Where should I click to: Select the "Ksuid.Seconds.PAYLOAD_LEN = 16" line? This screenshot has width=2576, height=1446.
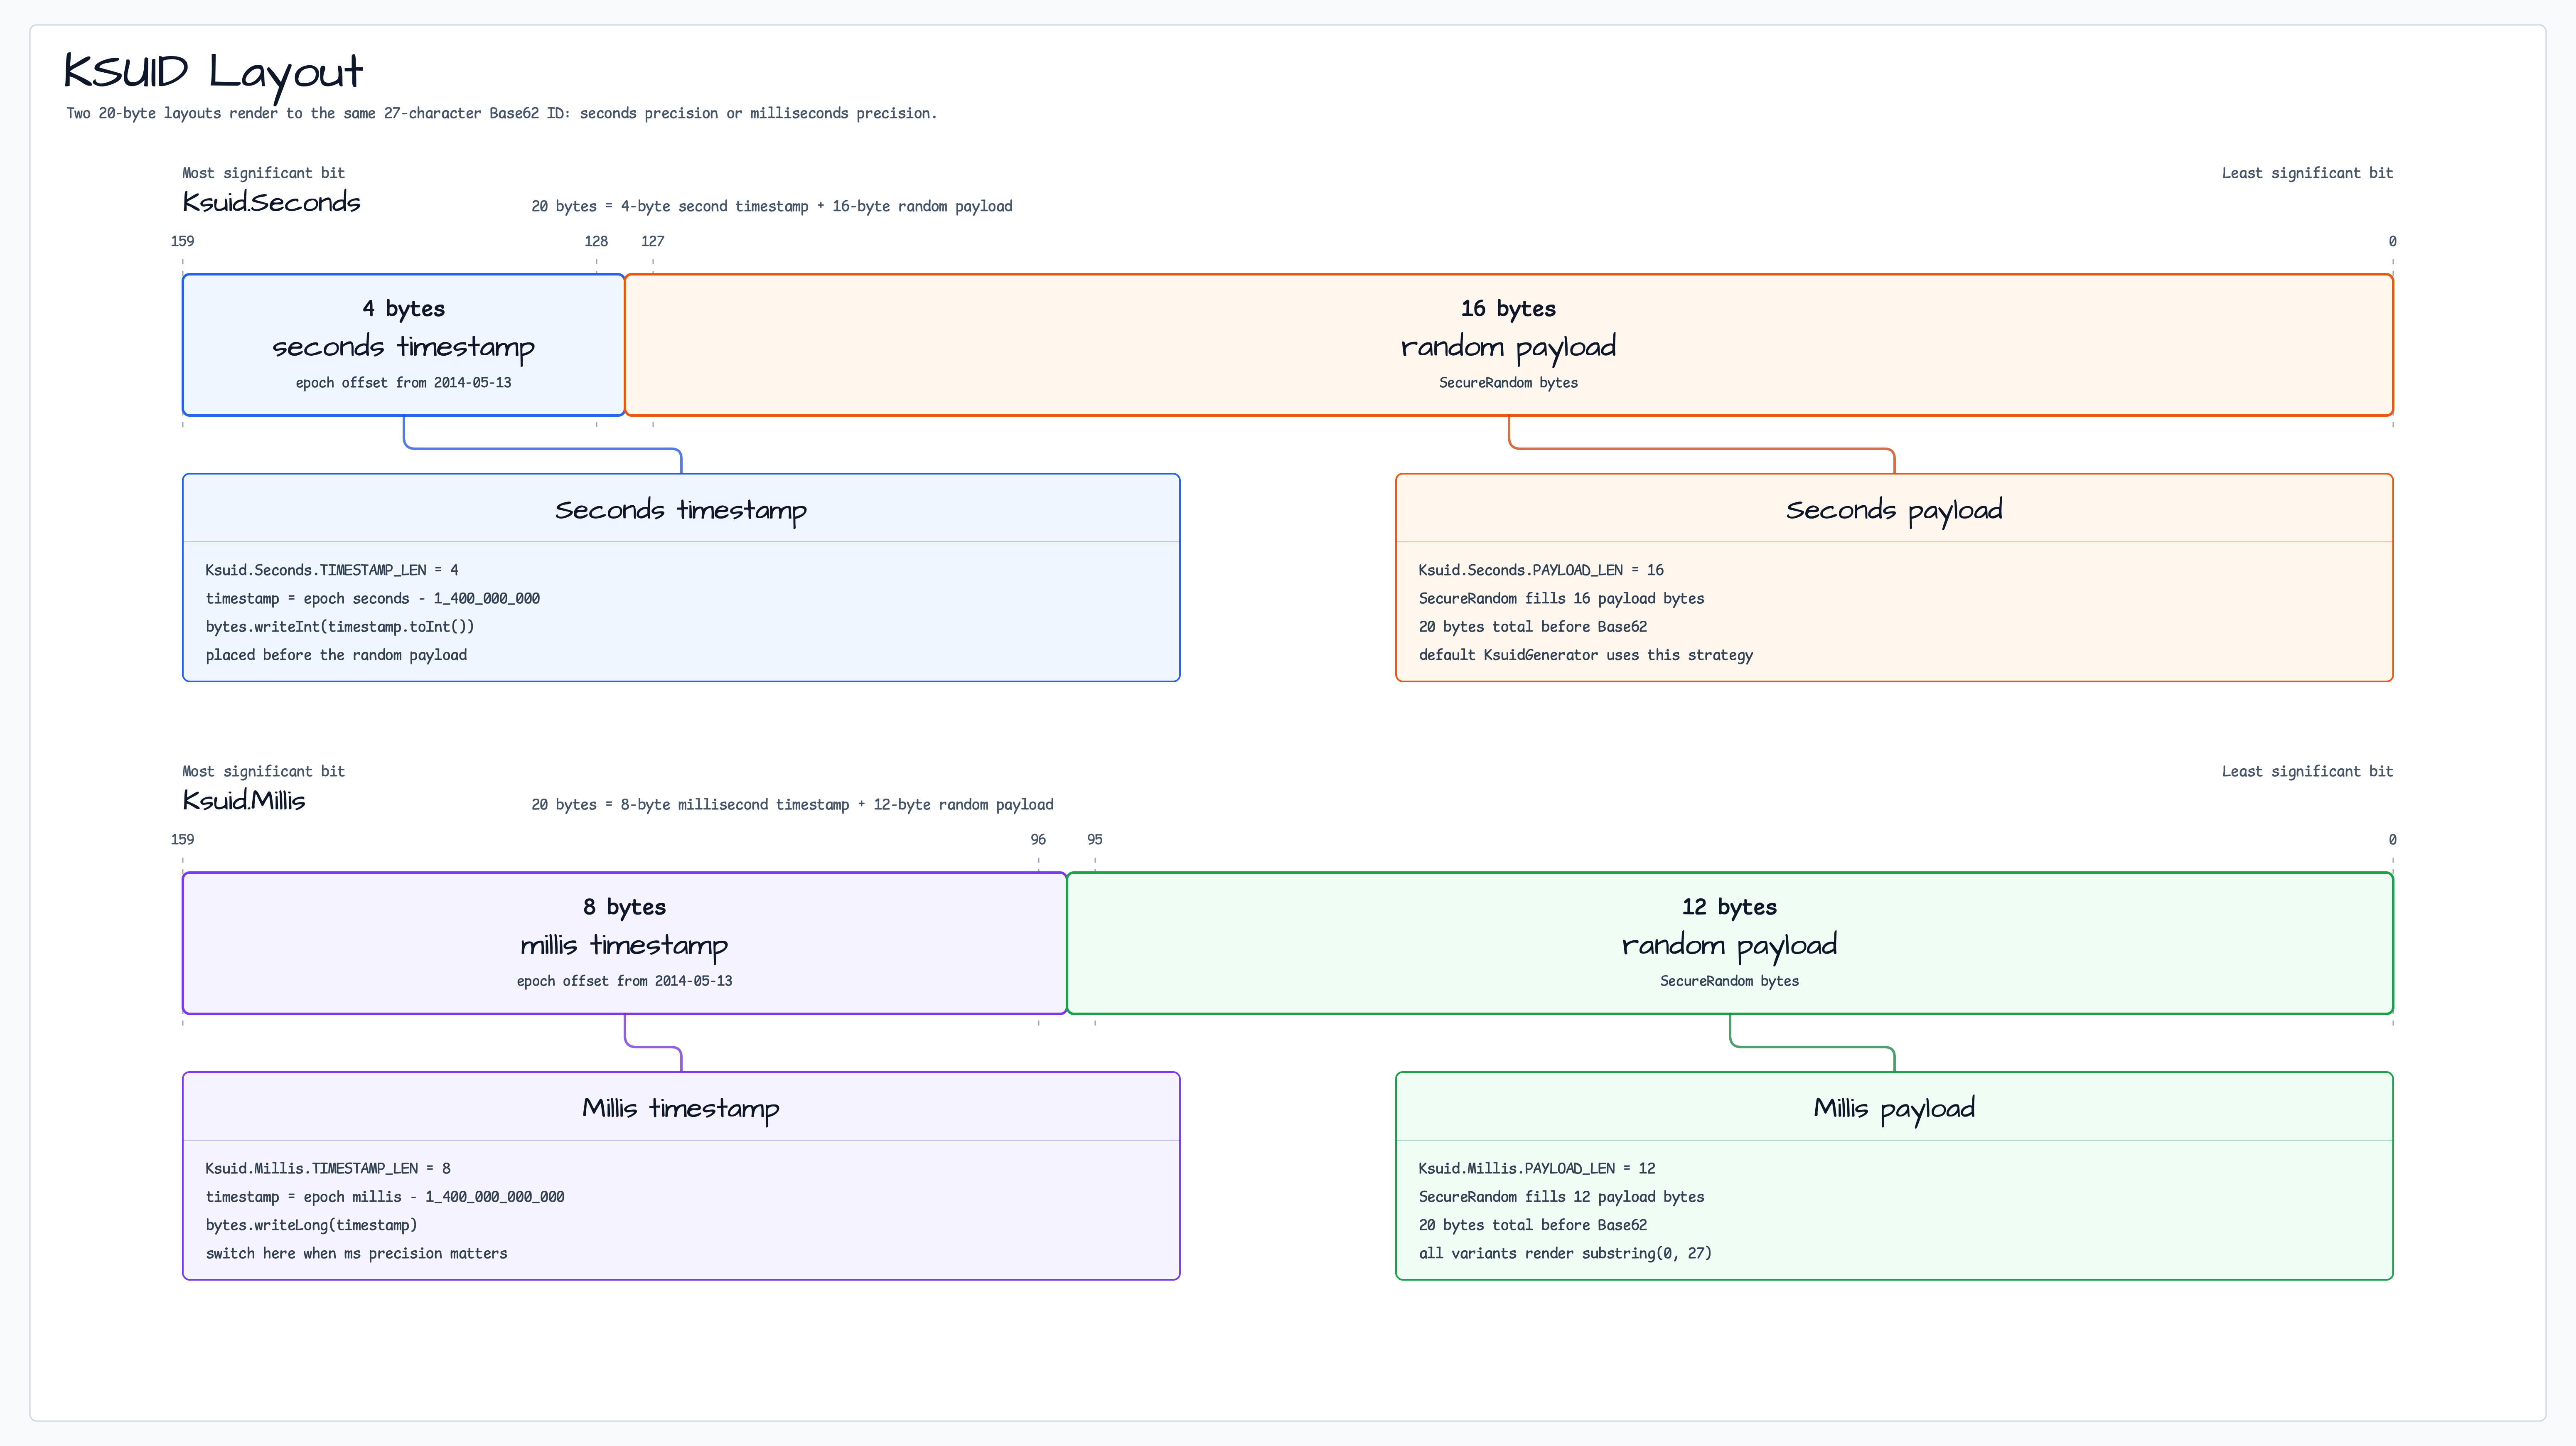[1541, 570]
